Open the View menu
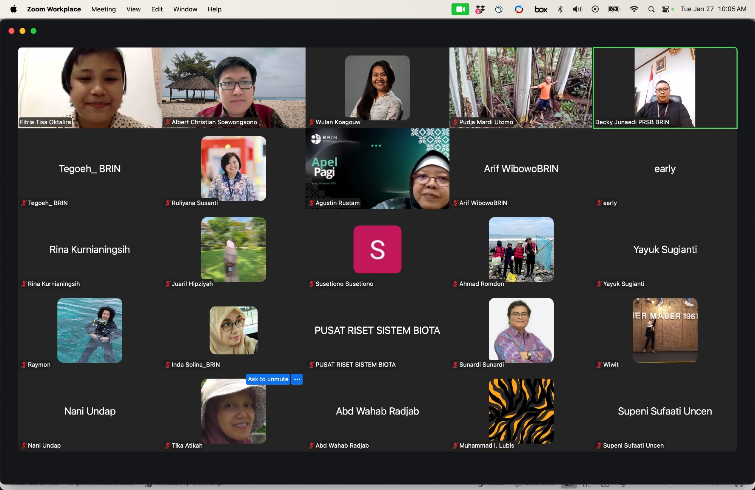 pos(133,9)
